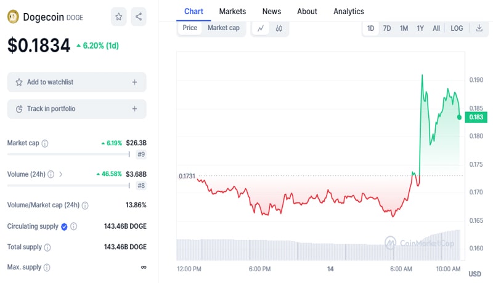
Task: Click the market cap rank bar
Action: [x=68, y=154]
